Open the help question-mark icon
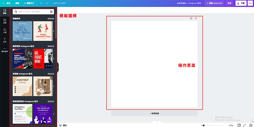Image resolution: width=254 pixels, height=127 pixels. [x=251, y=125]
